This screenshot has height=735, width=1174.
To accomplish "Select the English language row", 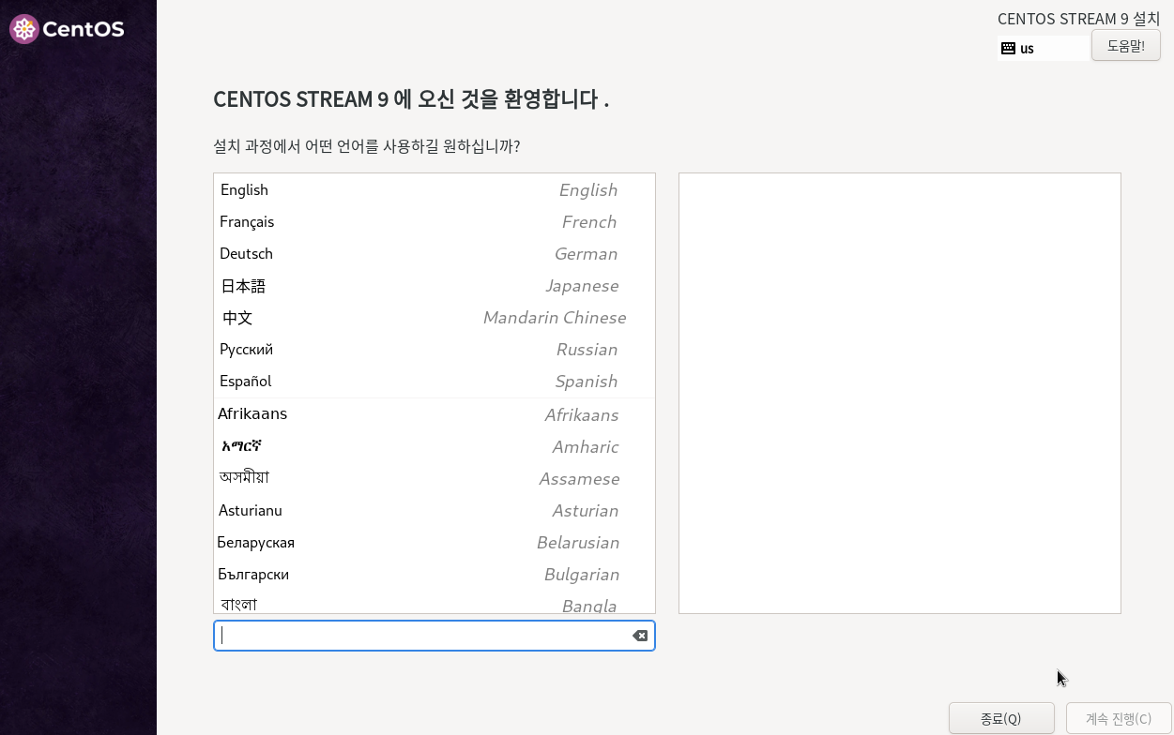I will pyautogui.click(x=434, y=190).
